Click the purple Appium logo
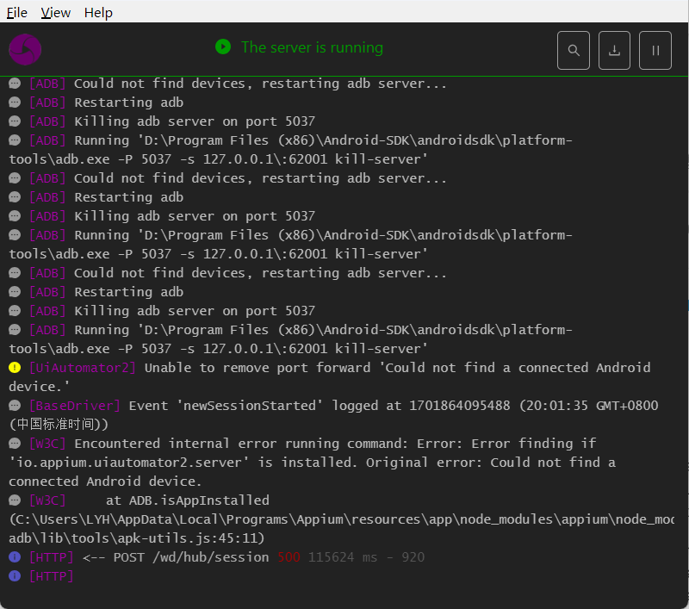 [x=25, y=49]
